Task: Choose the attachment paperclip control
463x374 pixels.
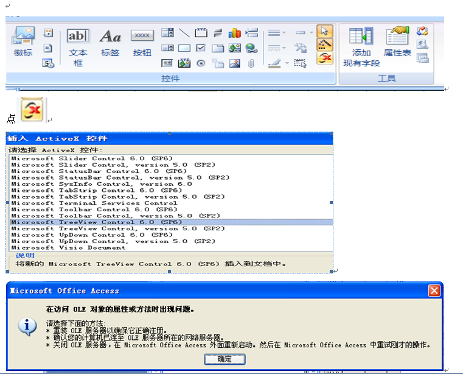Action: (251, 63)
